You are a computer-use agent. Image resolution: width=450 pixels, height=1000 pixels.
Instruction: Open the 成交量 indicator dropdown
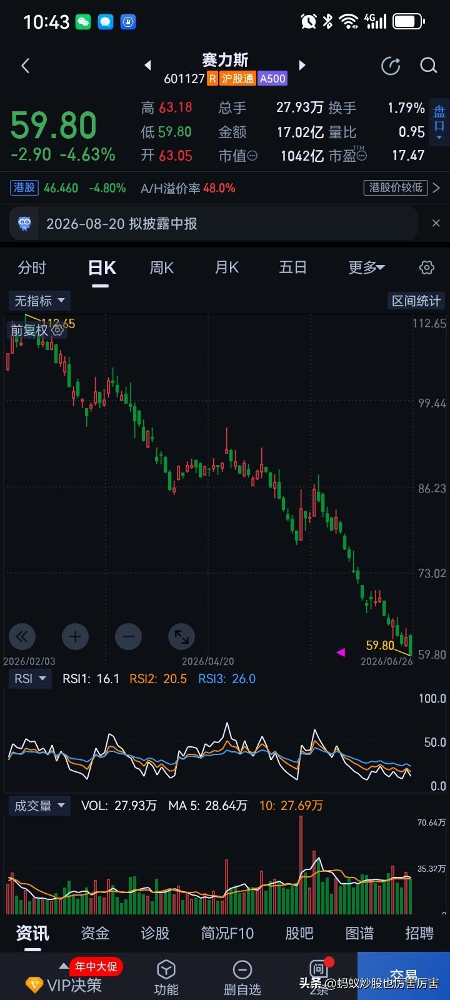tap(39, 806)
